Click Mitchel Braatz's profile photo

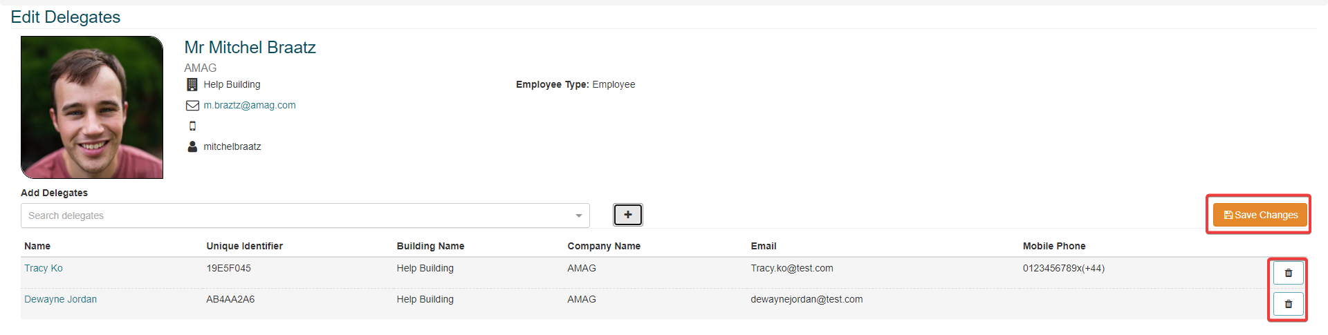(x=92, y=107)
